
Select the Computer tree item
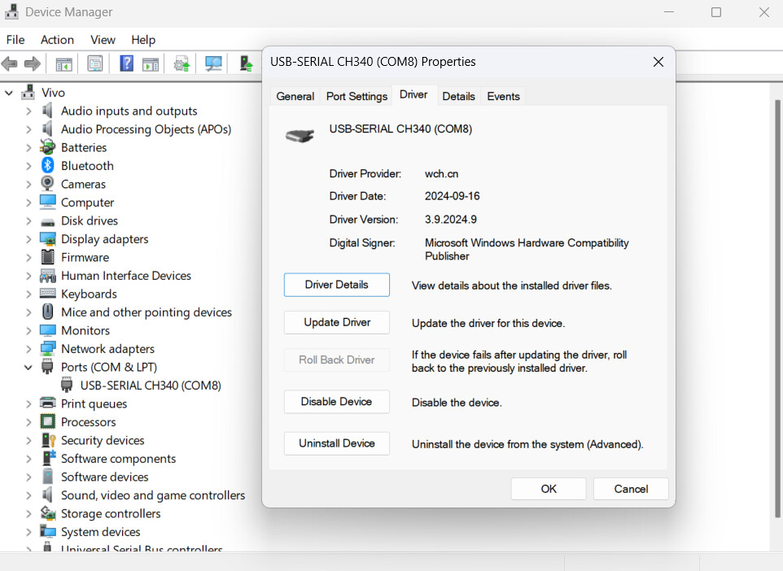[87, 203]
